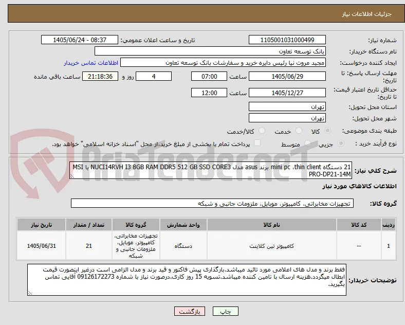
Task: Click label شرح کلی نیاز
Action: (375, 171)
